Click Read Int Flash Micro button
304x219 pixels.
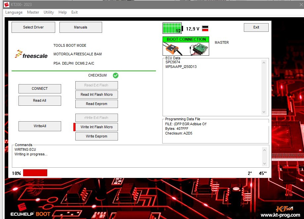point(96,95)
